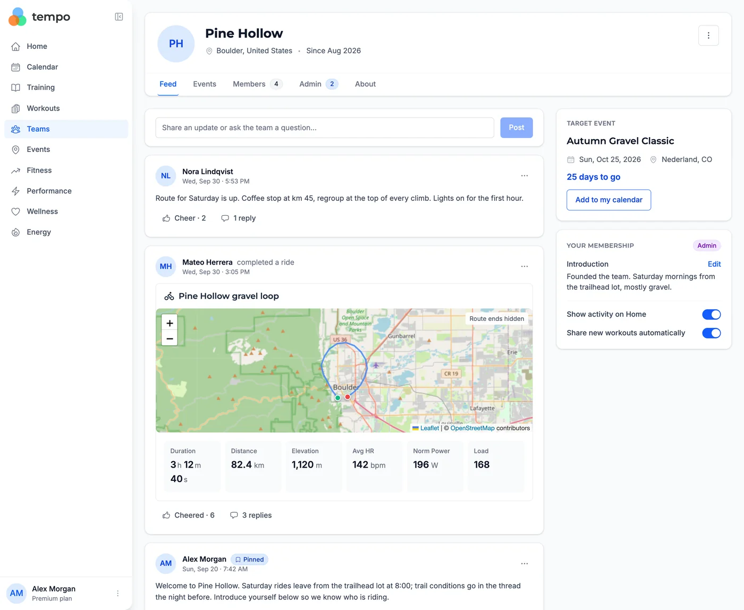Click Nora Lindqvist's author name
This screenshot has width=744, height=610.
[x=208, y=172]
